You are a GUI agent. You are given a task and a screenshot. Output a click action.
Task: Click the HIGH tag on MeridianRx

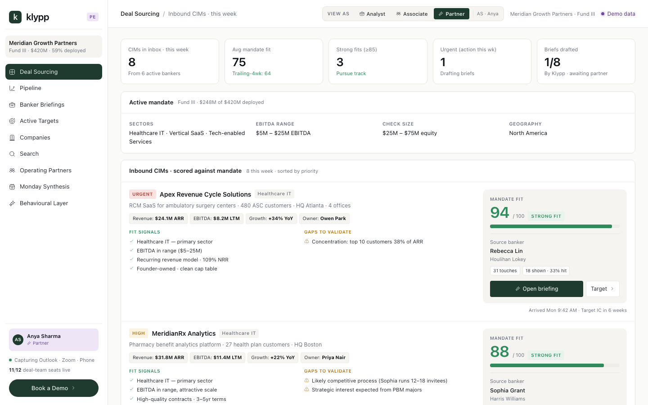point(139,333)
